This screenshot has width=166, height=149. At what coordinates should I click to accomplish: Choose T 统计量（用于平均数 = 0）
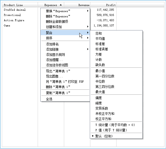tap(116, 125)
